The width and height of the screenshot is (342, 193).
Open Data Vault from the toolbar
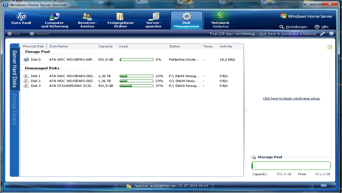pyautogui.click(x=21, y=19)
